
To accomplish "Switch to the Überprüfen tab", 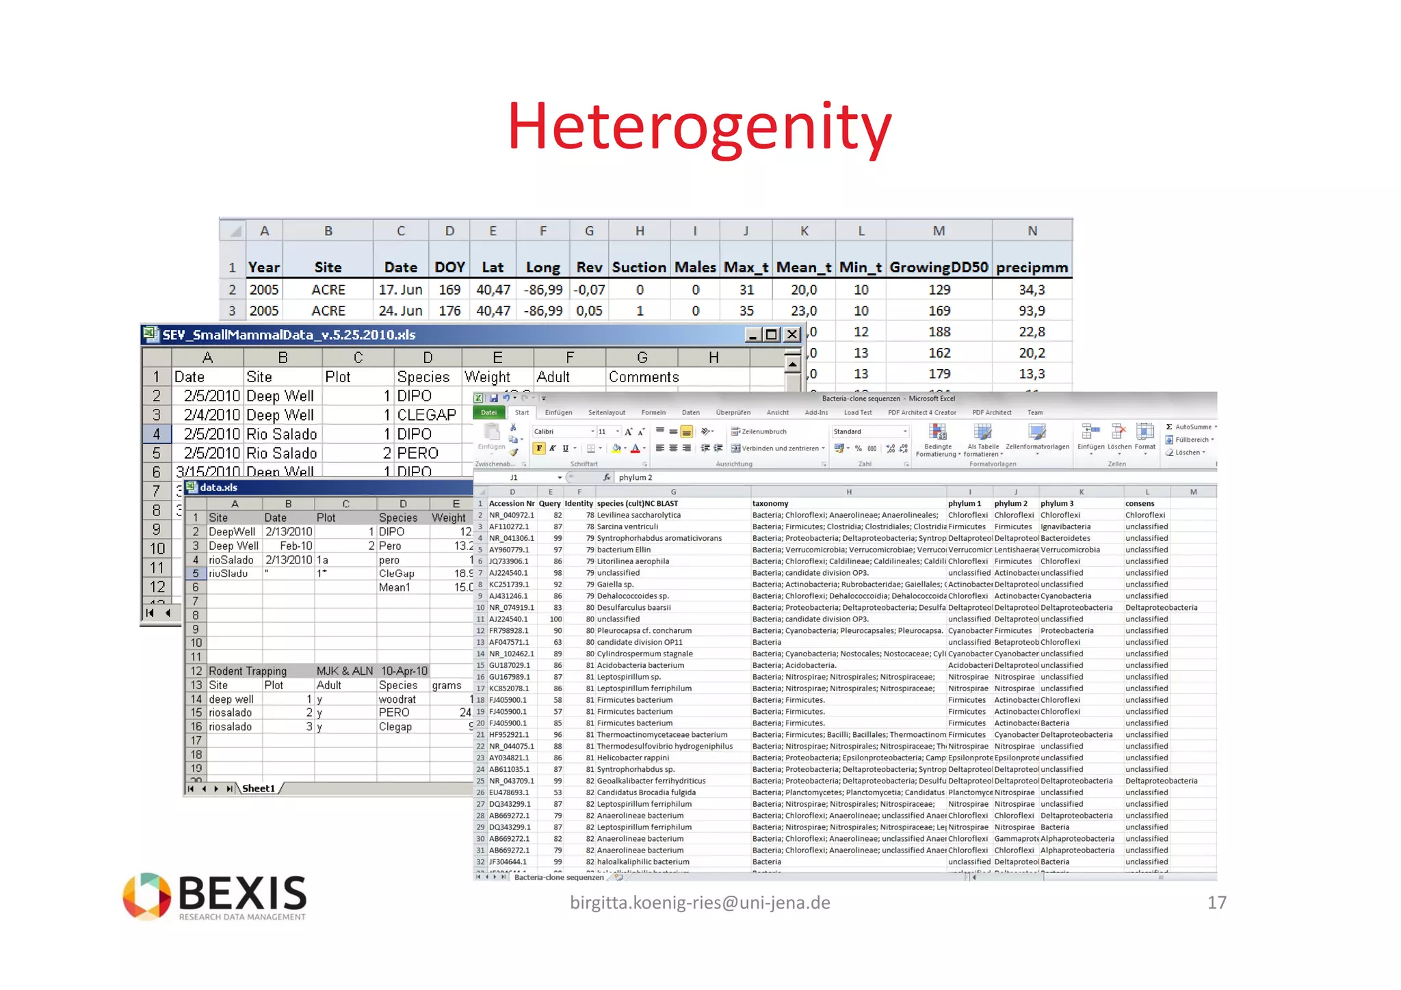I will pos(733,412).
